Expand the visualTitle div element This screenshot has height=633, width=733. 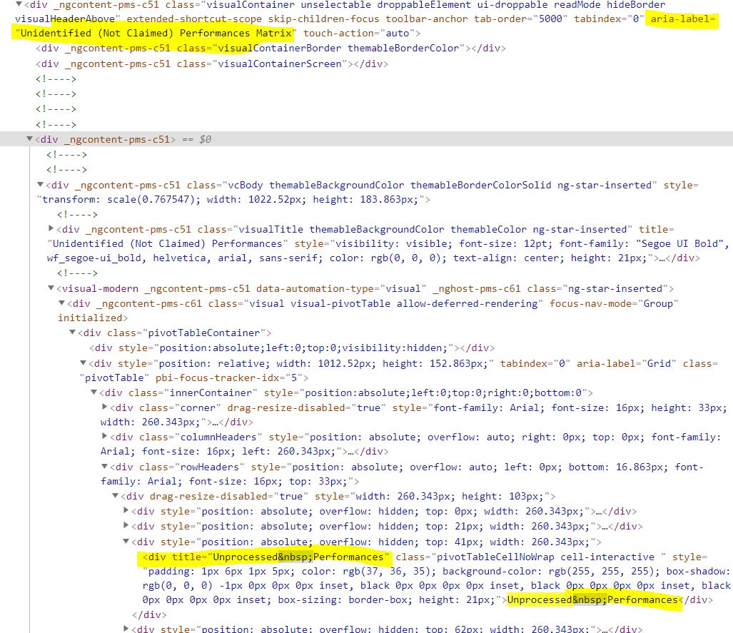[50, 229]
